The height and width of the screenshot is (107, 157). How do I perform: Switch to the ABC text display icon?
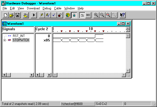click(x=88, y=15)
